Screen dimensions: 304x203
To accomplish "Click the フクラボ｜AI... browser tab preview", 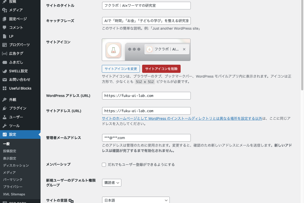I will point(167,49).
